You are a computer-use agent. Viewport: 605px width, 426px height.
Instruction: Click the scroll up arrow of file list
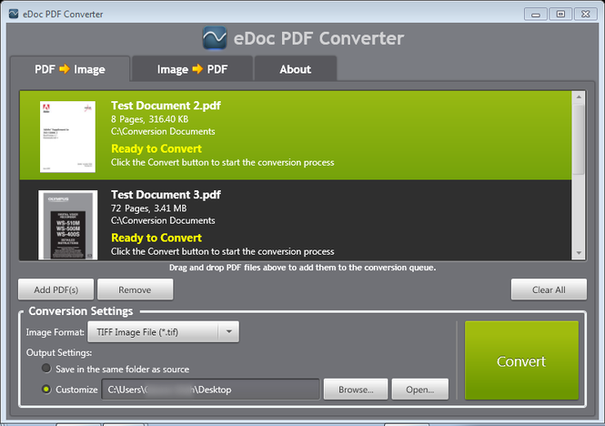pos(579,96)
